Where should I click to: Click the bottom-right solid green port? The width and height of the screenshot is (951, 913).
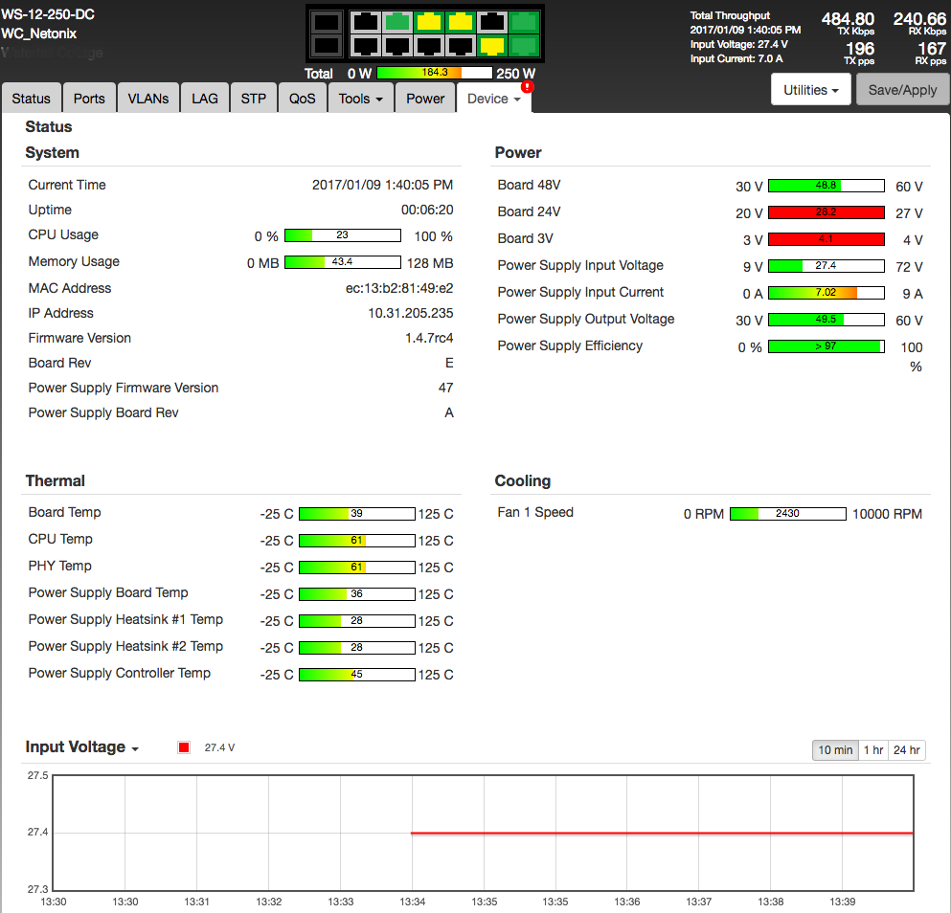tap(524, 45)
